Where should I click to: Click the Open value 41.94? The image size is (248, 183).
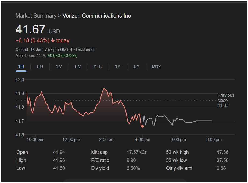tap(59, 152)
